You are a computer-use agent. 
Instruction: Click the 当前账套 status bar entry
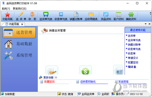[x=10, y=94]
